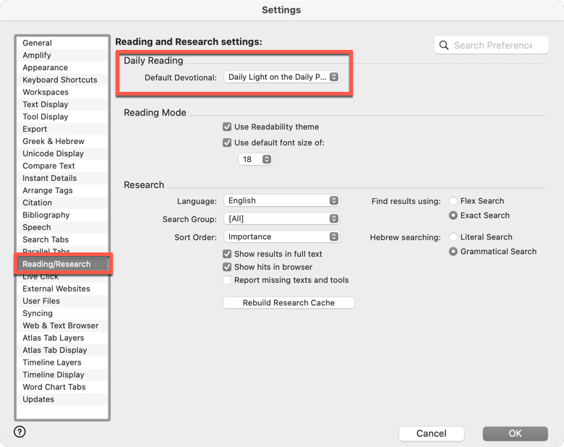Toggle Use default font size checkbox

[227, 142]
